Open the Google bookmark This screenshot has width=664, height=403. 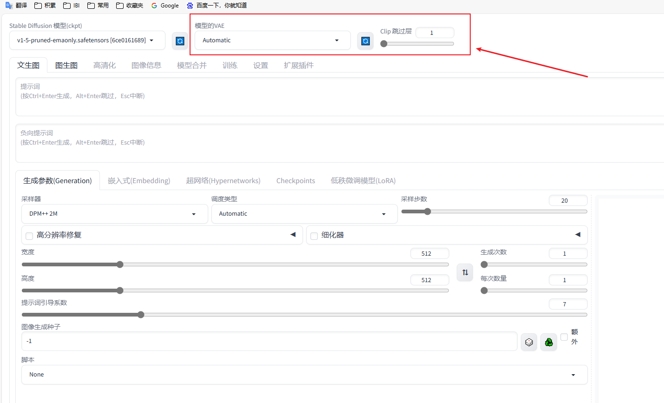click(x=165, y=6)
